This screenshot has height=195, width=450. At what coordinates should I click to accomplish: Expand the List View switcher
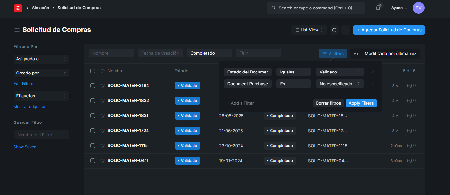309,30
